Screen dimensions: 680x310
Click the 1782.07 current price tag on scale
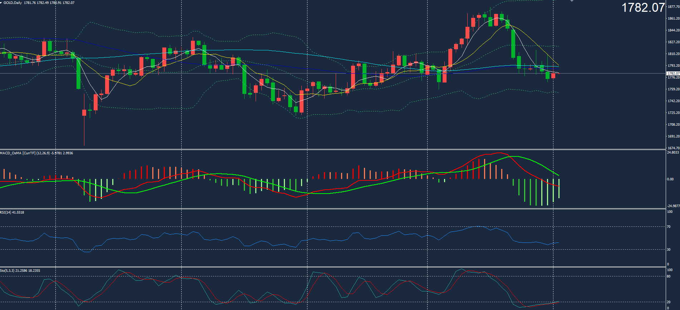(673, 73)
